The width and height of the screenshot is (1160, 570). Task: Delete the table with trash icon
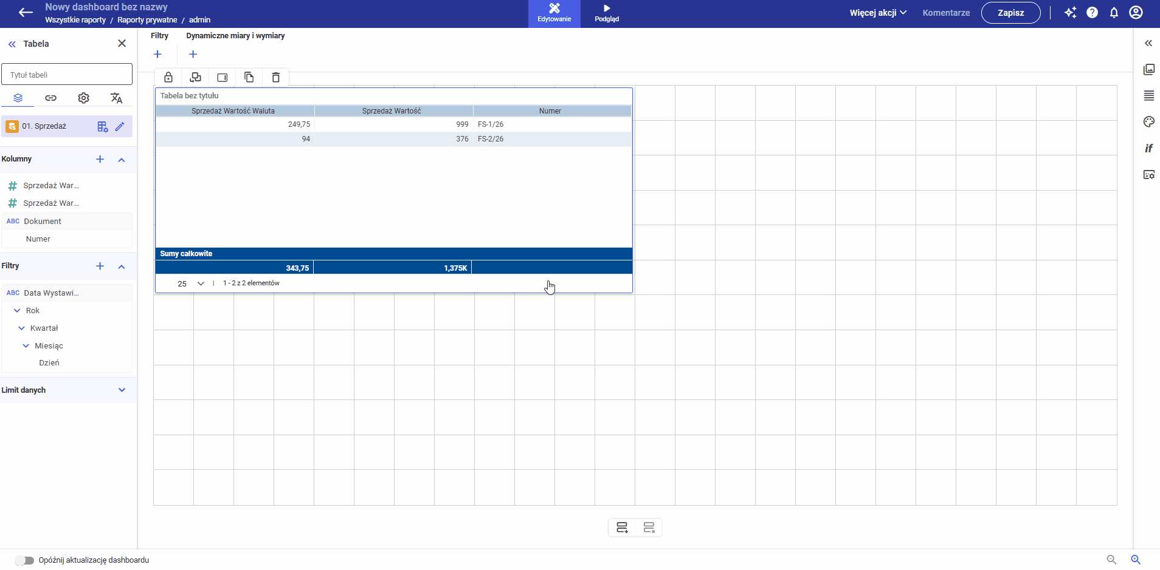[x=275, y=77]
